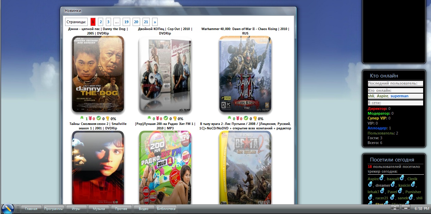Select page 1 in pagination

pos(93,22)
